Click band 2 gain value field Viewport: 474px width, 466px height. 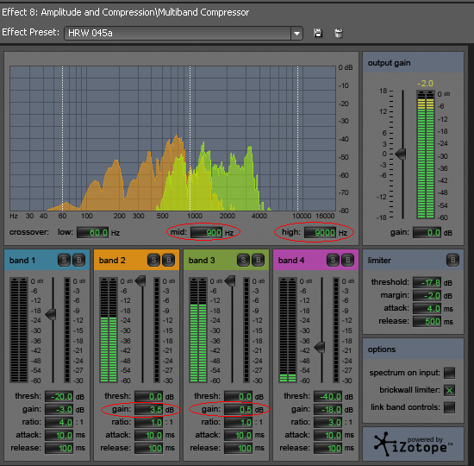point(149,409)
